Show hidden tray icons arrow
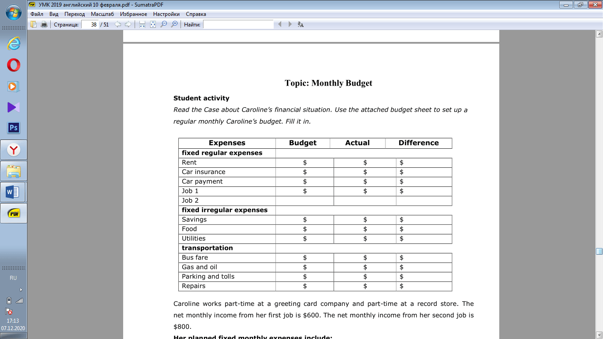Screen dimensions: 603x339 (x=20, y=290)
